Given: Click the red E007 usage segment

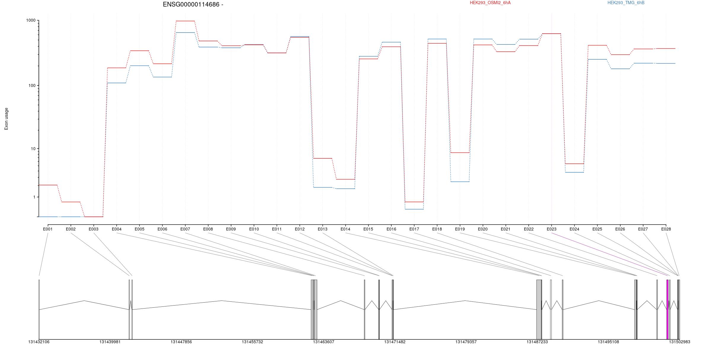Looking at the screenshot, I should 185,21.
